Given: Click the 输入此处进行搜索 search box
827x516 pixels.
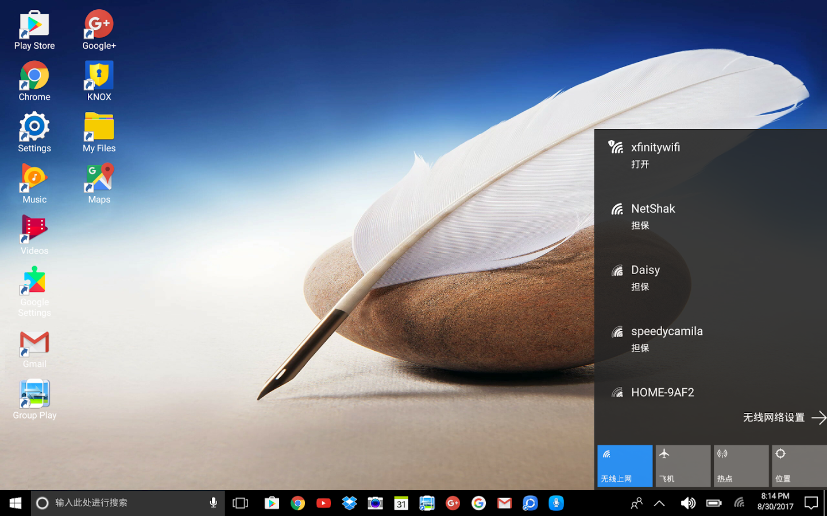Looking at the screenshot, I should click(x=127, y=503).
